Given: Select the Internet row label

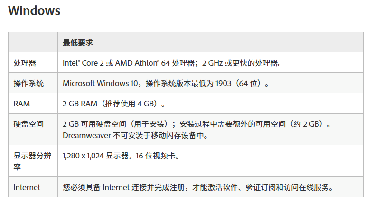Looking at the screenshot, I should pos(27,187).
